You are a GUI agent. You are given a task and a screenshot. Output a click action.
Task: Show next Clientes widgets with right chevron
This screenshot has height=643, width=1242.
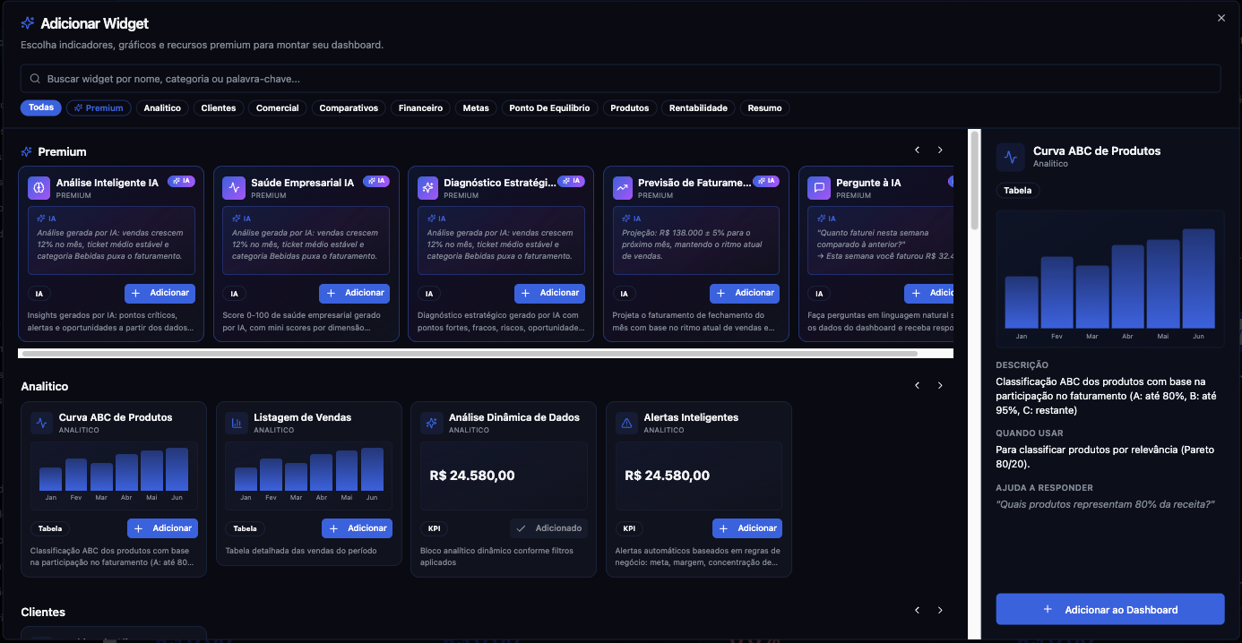940,610
